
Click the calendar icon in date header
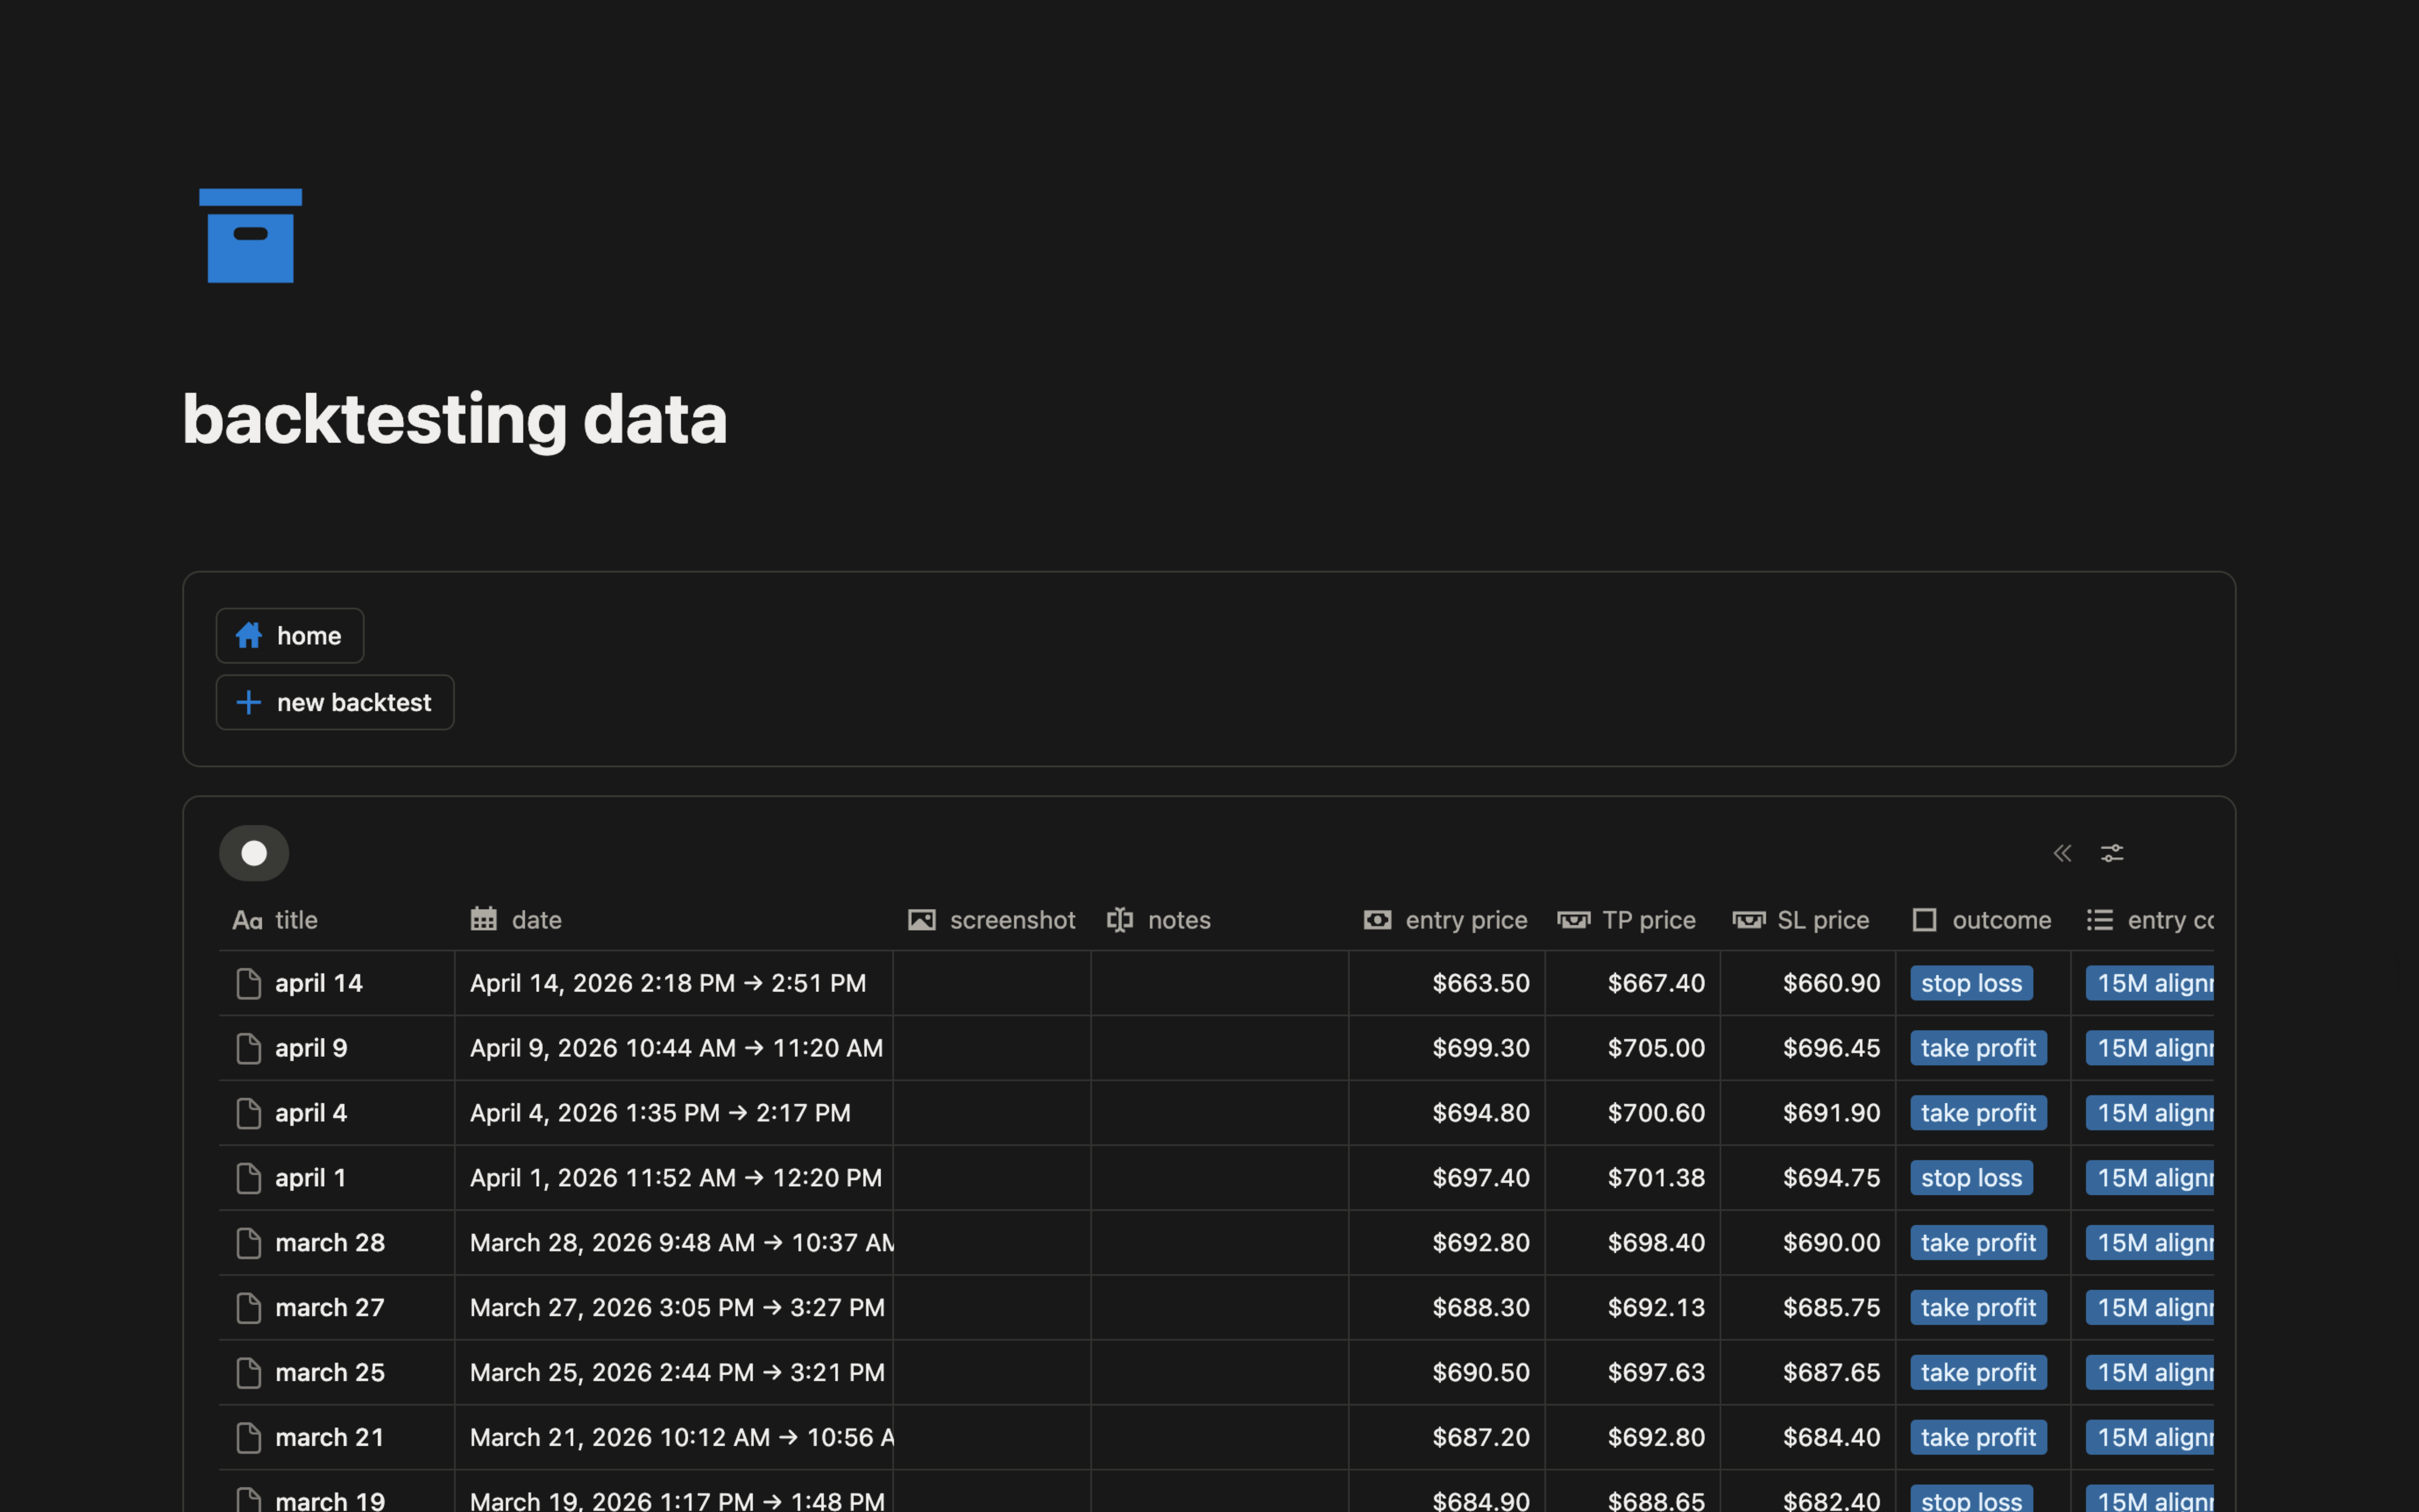(484, 919)
